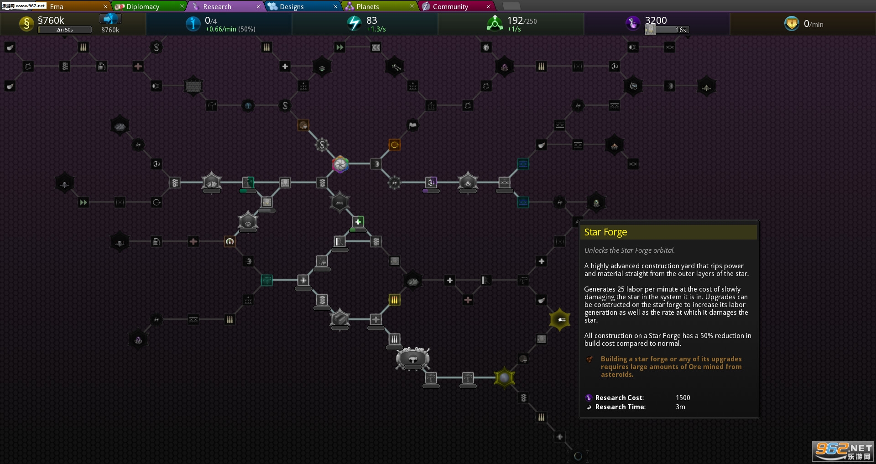Select the gear-shaped S research node

pos(322,145)
